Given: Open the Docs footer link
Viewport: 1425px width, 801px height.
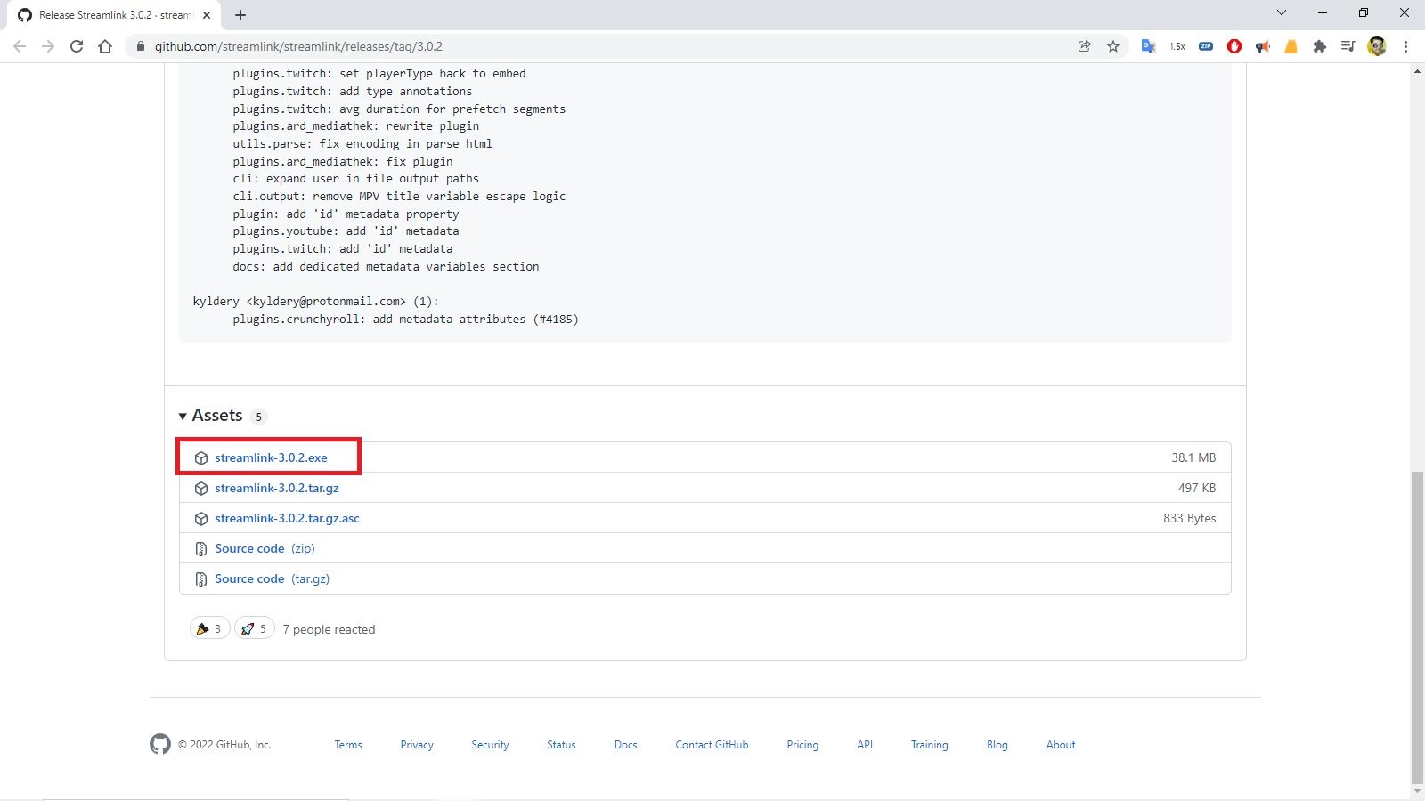Looking at the screenshot, I should tap(625, 745).
